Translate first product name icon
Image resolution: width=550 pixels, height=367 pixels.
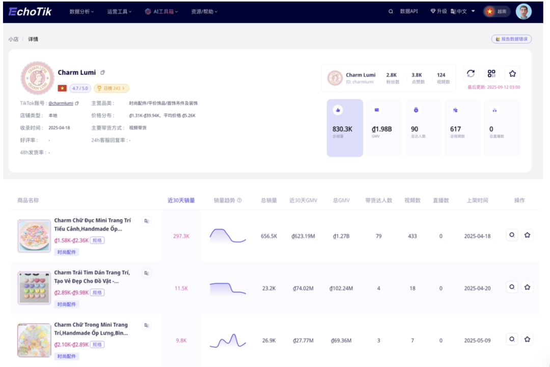coord(147,221)
